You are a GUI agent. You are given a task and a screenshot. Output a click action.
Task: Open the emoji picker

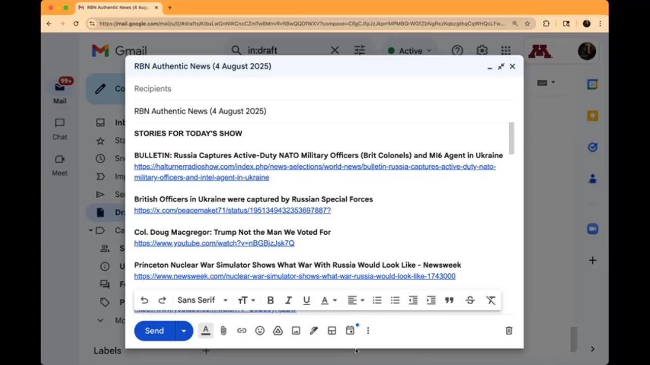pyautogui.click(x=260, y=331)
